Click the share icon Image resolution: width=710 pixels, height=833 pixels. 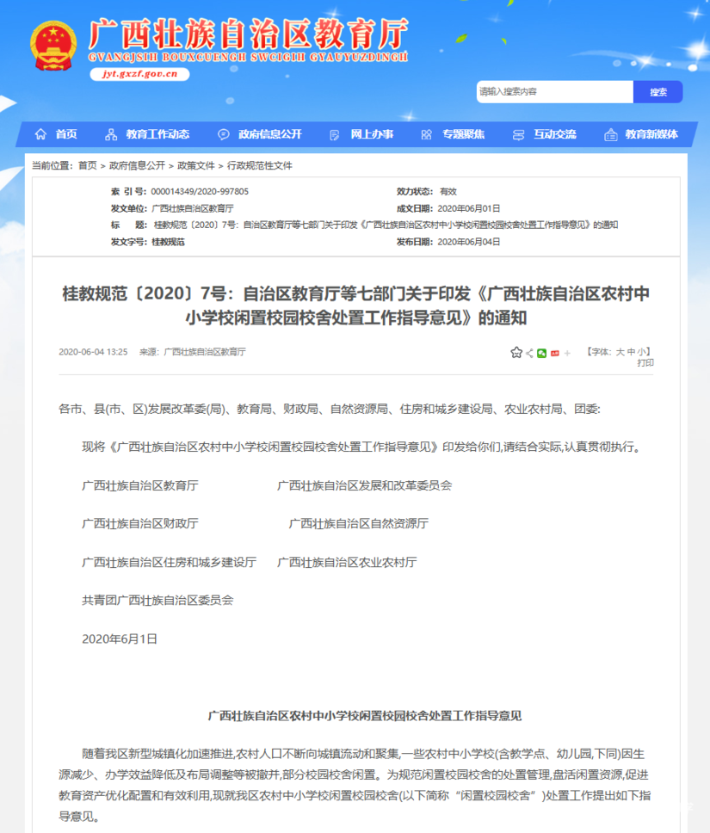coord(529,354)
